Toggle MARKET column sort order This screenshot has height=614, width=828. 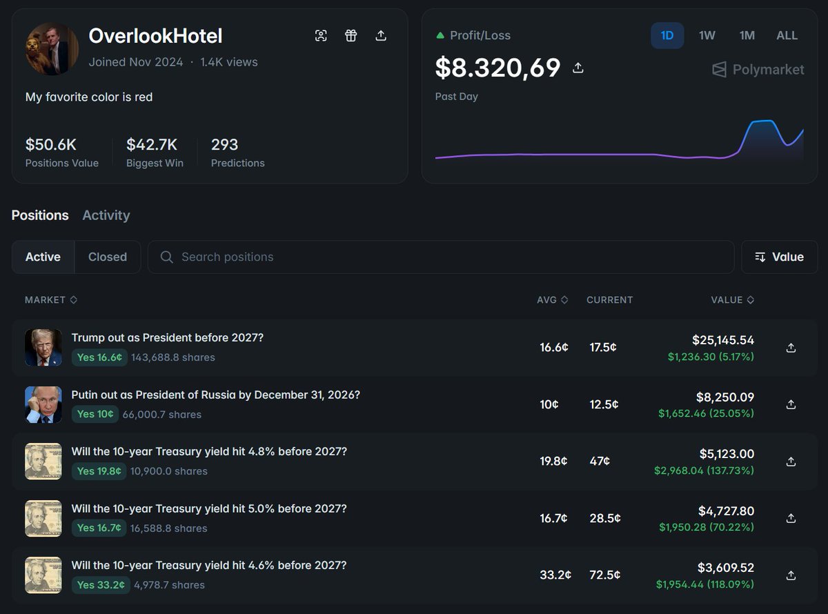51,299
